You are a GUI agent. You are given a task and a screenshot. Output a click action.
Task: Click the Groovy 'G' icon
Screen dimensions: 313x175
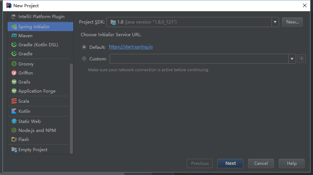(14, 64)
